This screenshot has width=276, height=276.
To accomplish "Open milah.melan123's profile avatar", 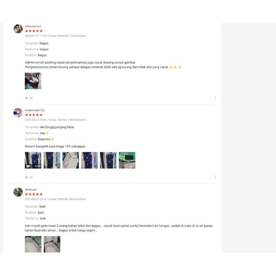I will pyautogui.click(x=18, y=113).
